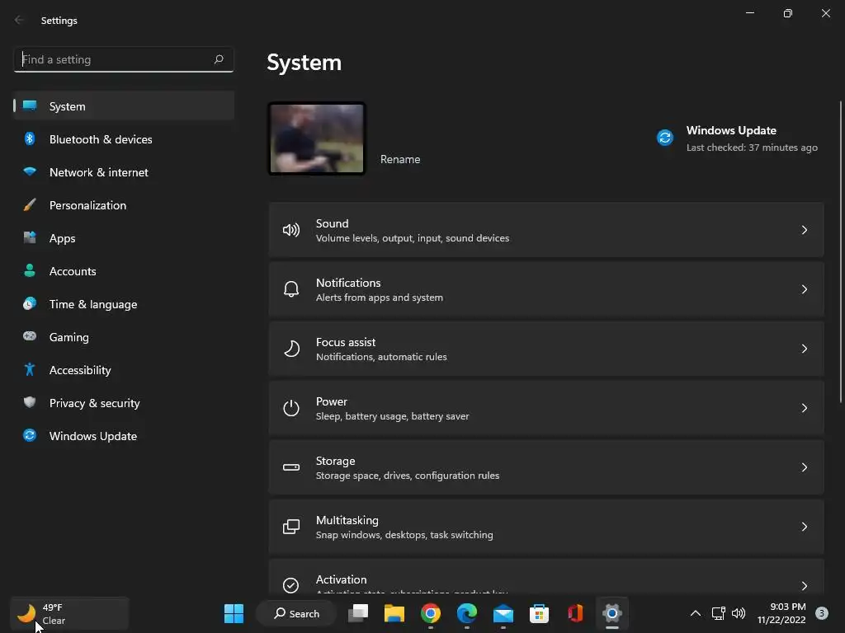This screenshot has width=845, height=633.
Task: Click the Find a setting input
Action: [124, 59]
